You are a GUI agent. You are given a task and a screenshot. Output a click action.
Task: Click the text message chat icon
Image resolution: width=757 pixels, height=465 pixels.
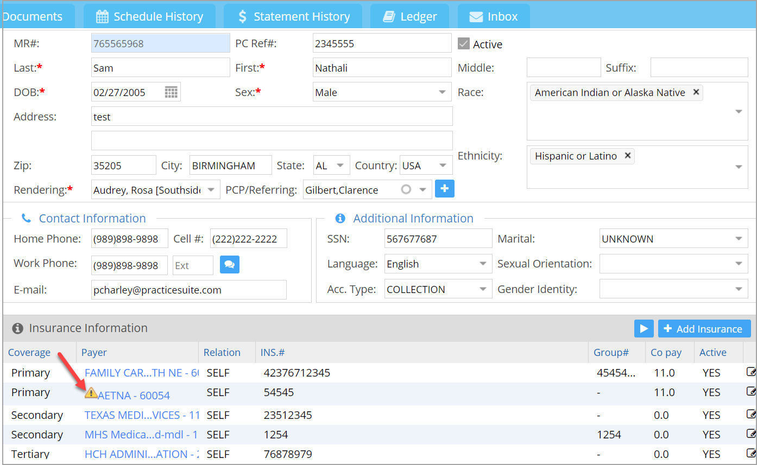(x=229, y=265)
